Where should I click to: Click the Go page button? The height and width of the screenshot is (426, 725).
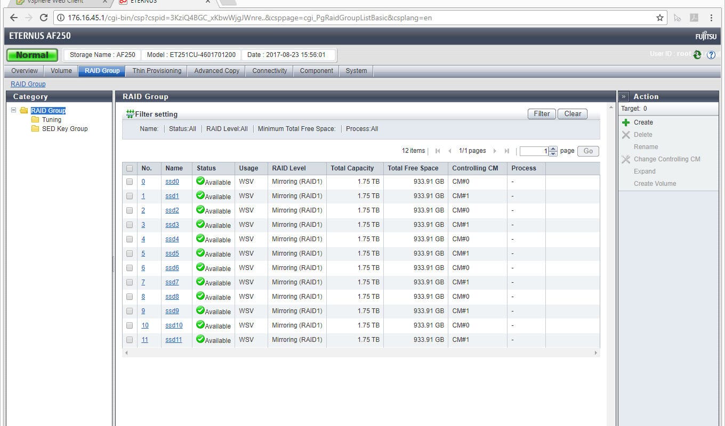coord(588,151)
